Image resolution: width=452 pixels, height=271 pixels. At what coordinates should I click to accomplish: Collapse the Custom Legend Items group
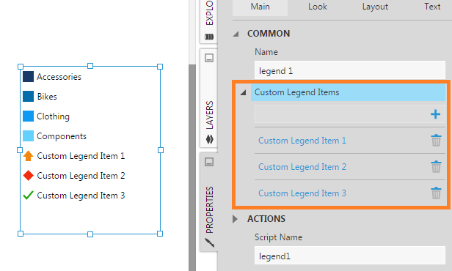click(x=244, y=92)
